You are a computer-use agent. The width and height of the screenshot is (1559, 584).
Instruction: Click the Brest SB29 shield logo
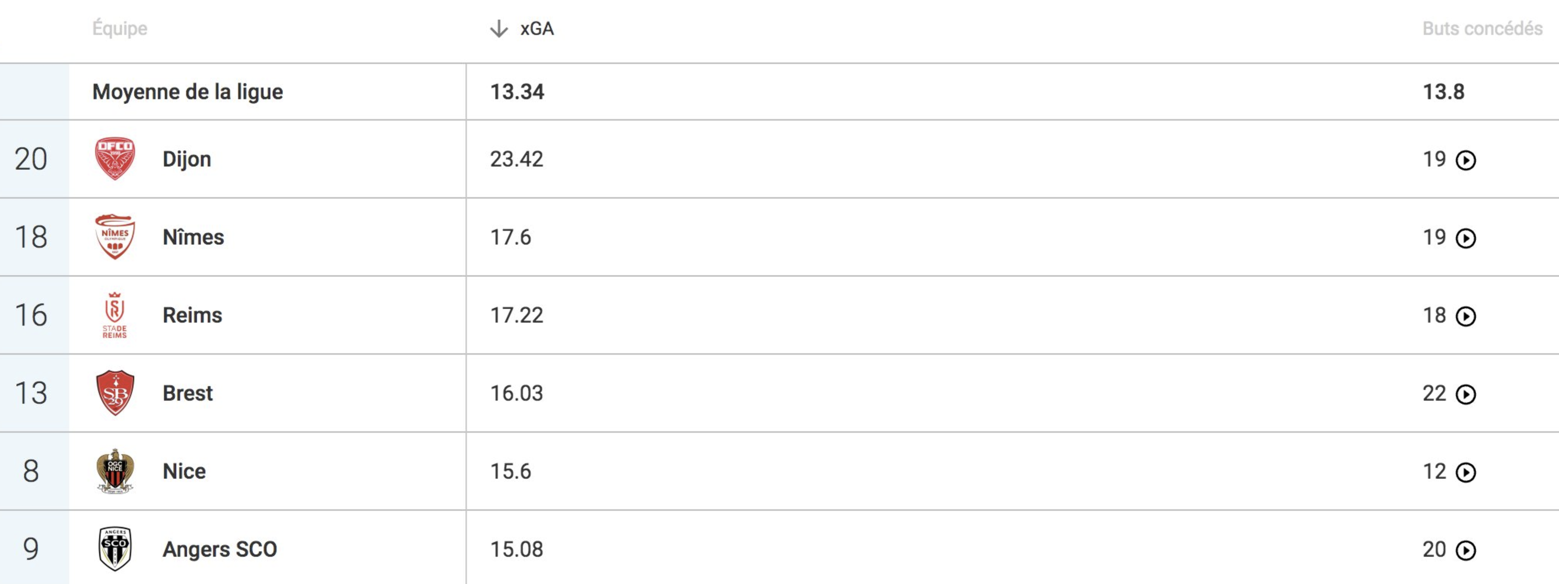(115, 393)
